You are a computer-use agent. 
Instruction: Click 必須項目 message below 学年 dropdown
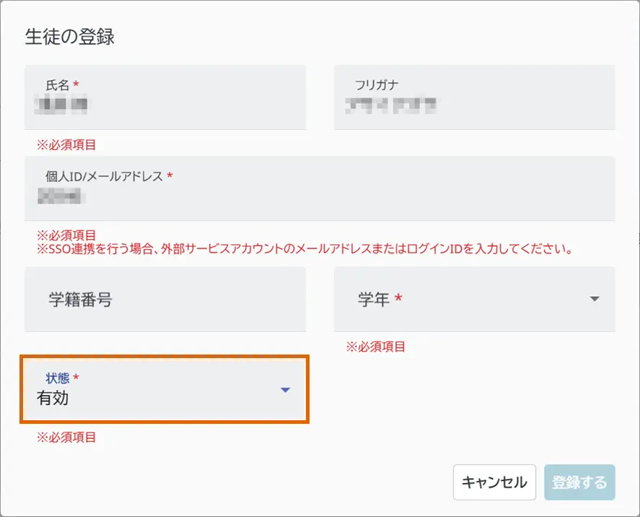click(x=375, y=347)
